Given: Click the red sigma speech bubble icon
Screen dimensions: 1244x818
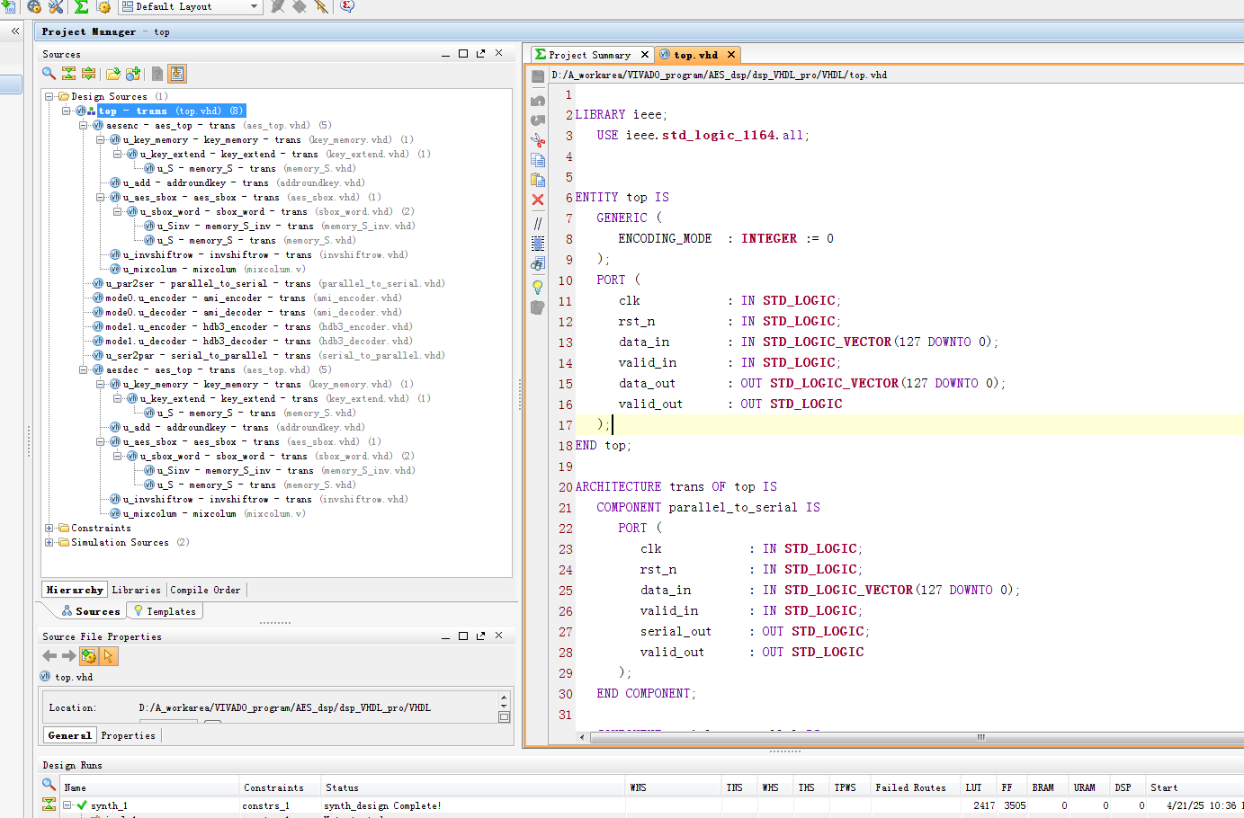Looking at the screenshot, I should coord(347,6).
